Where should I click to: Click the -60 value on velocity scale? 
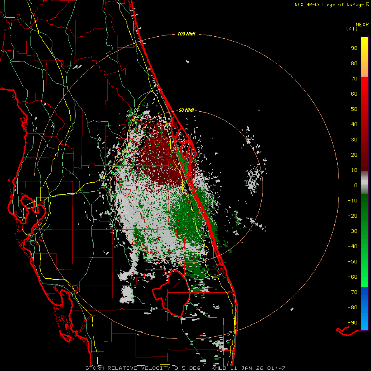(x=352, y=277)
